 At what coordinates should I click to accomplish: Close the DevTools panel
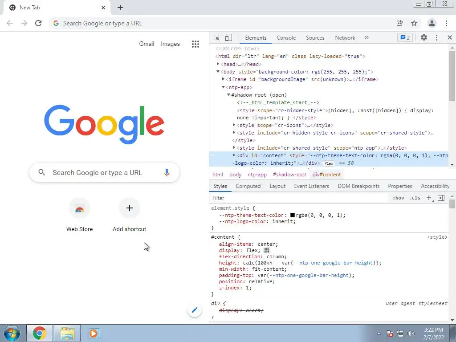(x=450, y=37)
